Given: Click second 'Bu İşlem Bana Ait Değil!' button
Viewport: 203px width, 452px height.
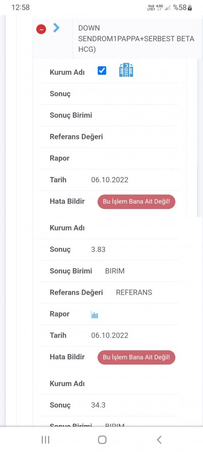Looking at the screenshot, I should [137, 357].
